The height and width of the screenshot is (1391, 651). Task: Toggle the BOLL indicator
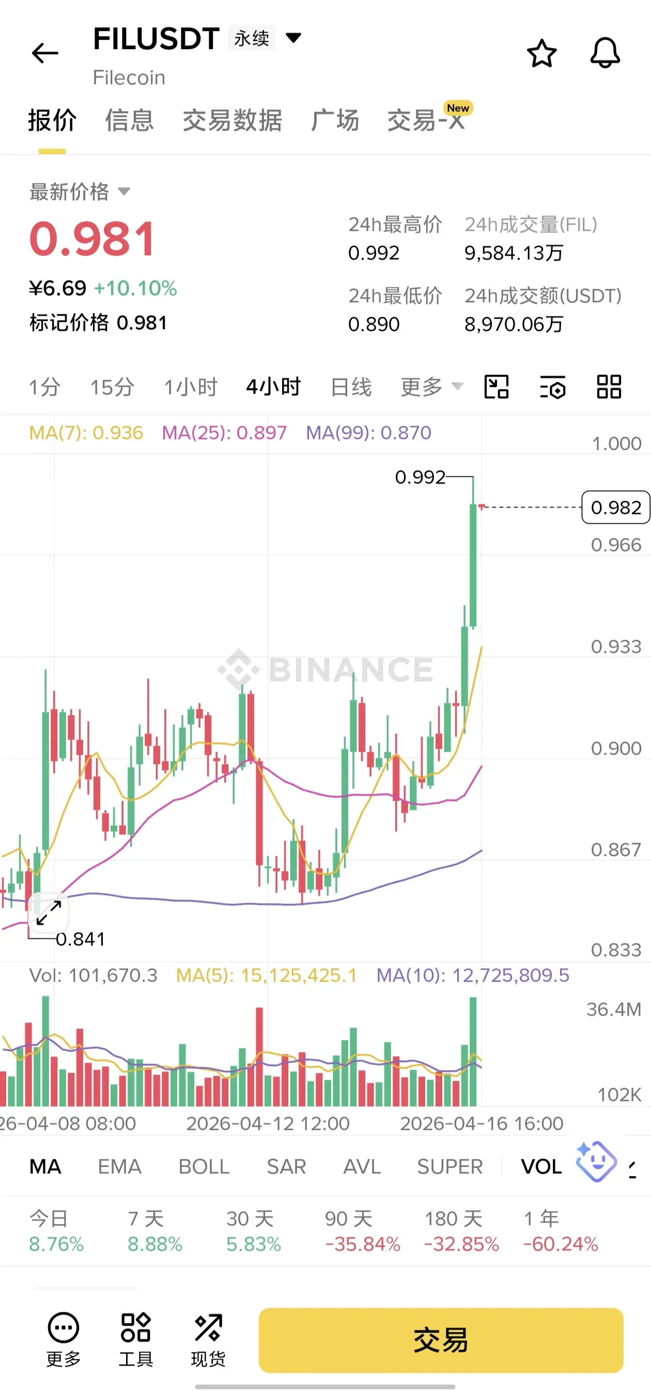pos(204,1167)
